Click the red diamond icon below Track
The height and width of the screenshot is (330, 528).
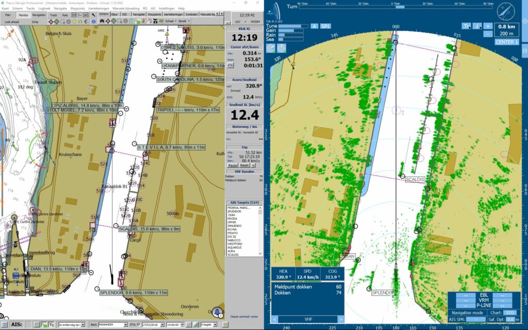[51, 22]
